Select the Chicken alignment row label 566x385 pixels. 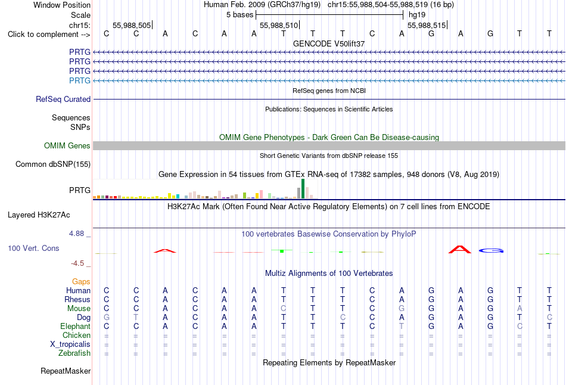[76, 335]
